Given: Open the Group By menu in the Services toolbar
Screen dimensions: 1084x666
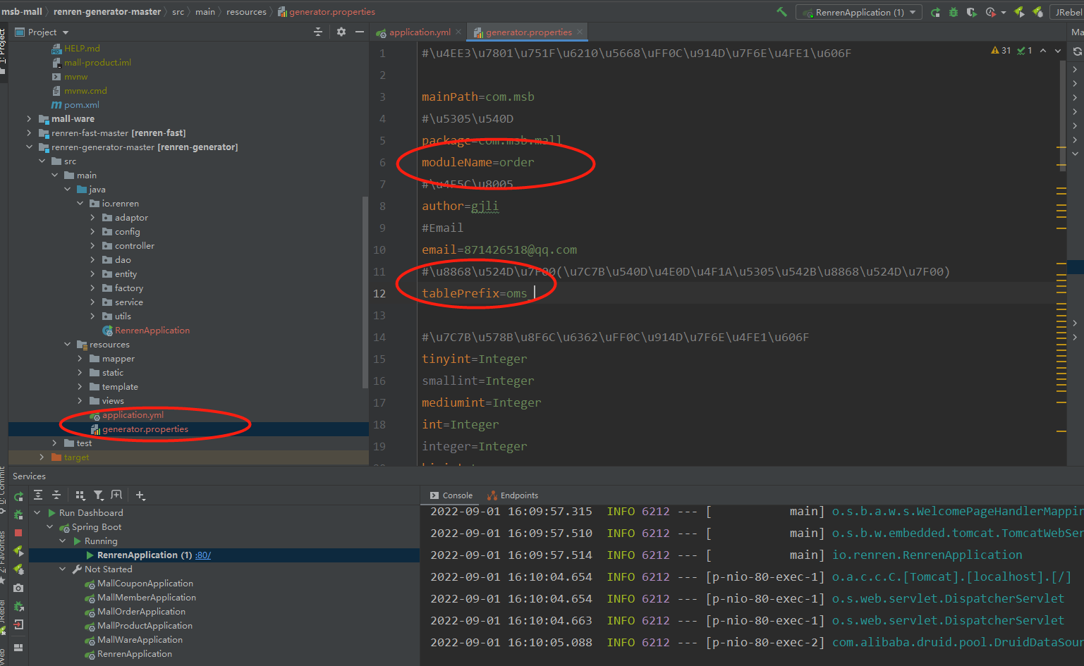Looking at the screenshot, I should tap(80, 495).
